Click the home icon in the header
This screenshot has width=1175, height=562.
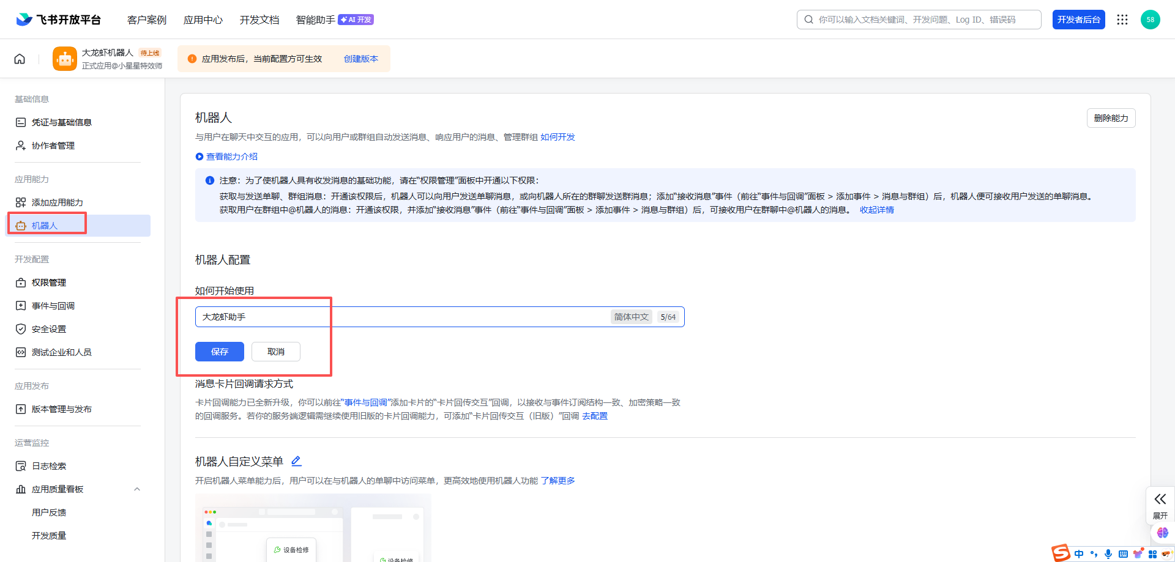click(x=20, y=59)
